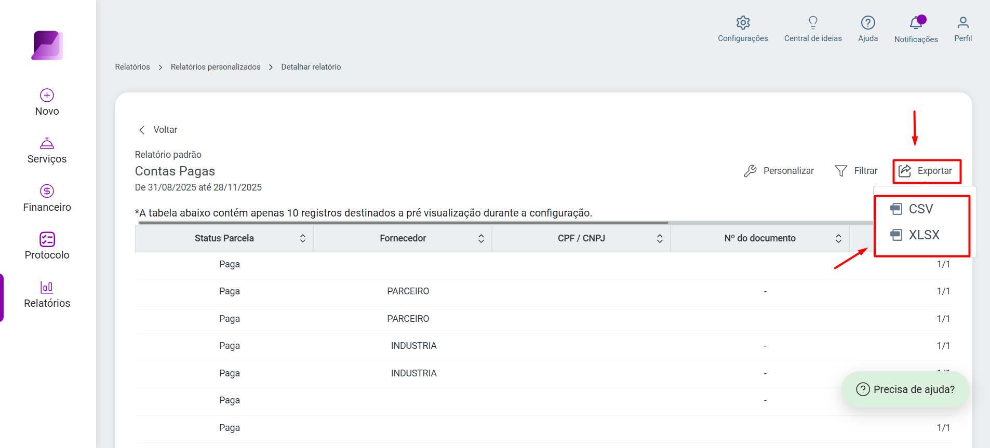Viewport: 990px width, 448px height.
Task: Open Financeiro dollar icon in sidebar
Action: [x=47, y=191]
